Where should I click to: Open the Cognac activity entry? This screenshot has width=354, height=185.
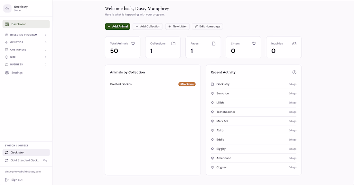click(x=254, y=167)
